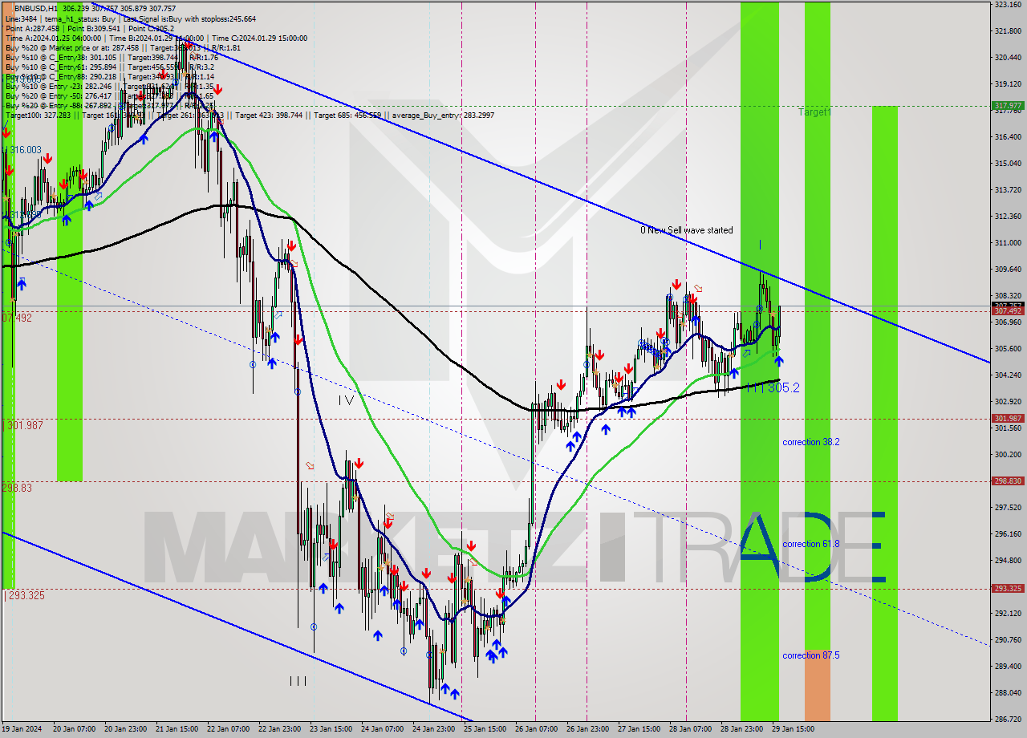Click the '26 Jan 23:00' date axis label
Image resolution: width=1027 pixels, height=738 pixels.
[x=587, y=729]
